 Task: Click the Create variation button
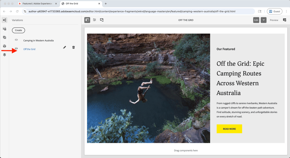coord(19,30)
